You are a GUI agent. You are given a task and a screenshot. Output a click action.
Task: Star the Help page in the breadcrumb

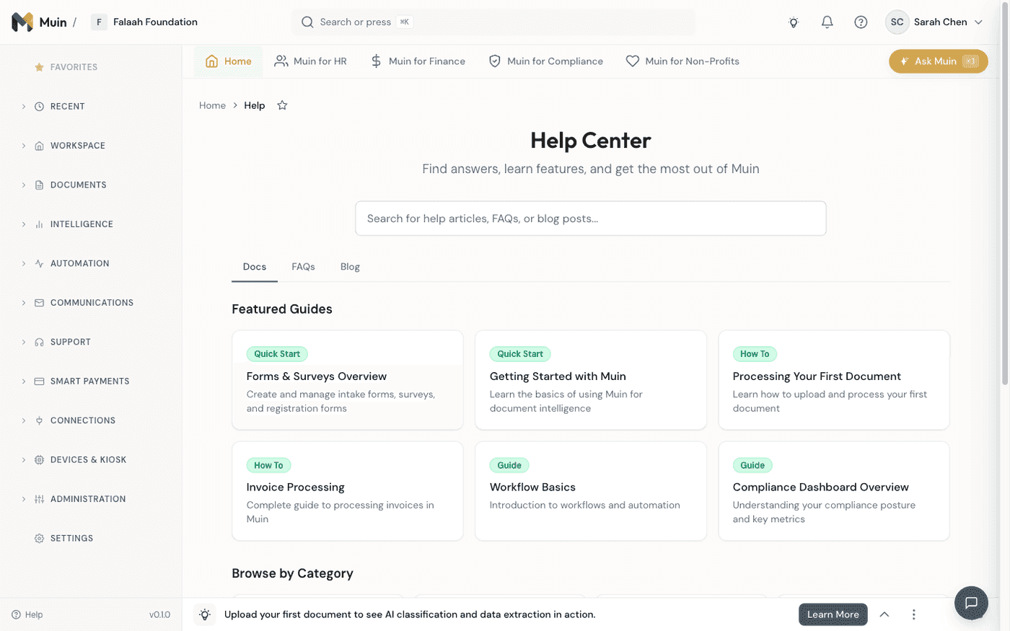(x=281, y=105)
